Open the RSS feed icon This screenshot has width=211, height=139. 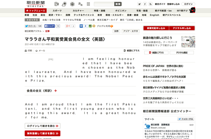pyautogui.click(x=151, y=4)
